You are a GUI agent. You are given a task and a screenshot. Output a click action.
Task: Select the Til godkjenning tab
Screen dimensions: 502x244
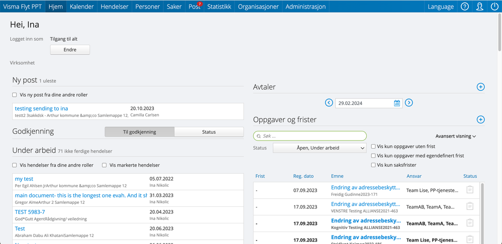(x=140, y=132)
